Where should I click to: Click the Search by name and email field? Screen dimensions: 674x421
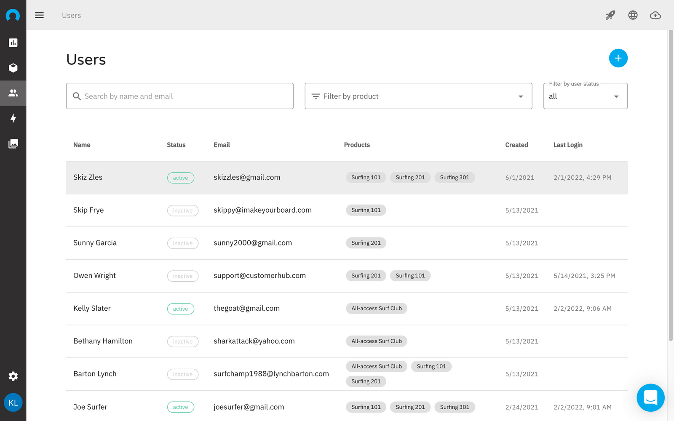point(180,96)
